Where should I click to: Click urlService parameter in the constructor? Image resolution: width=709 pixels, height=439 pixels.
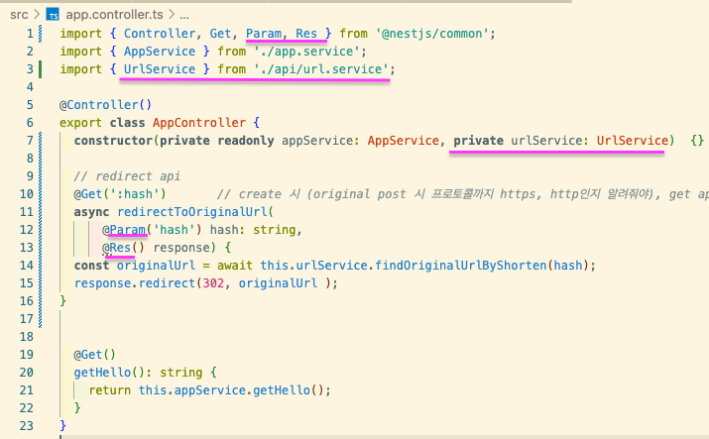(x=546, y=141)
